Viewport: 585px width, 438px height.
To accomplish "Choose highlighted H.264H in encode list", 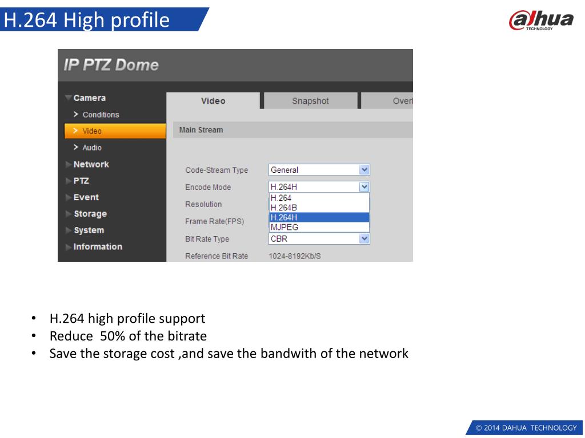I will (x=319, y=217).
